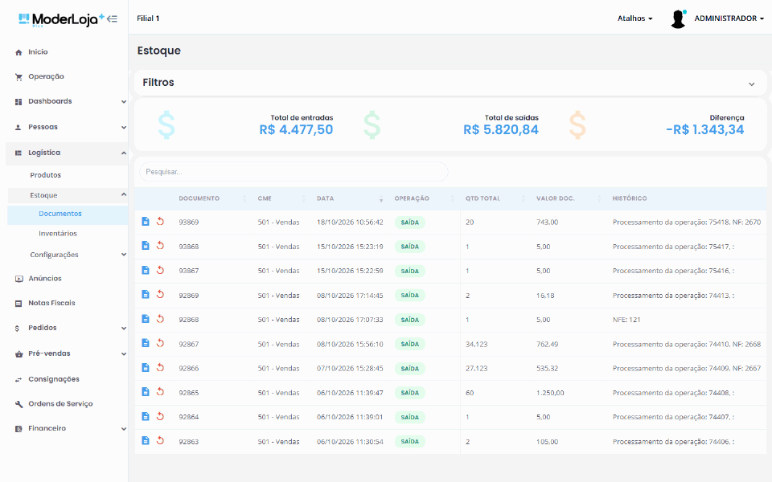Image resolution: width=772 pixels, height=482 pixels.
Task: Open document icon for row 93869
Action: pyautogui.click(x=146, y=222)
